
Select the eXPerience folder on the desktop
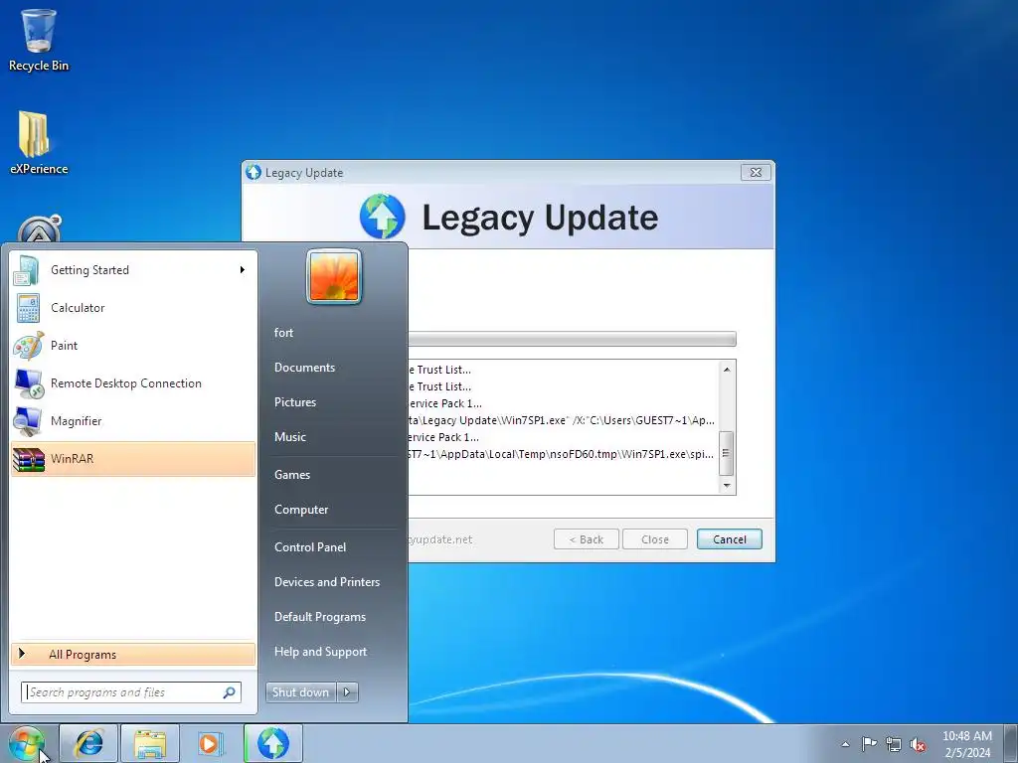[x=39, y=143]
